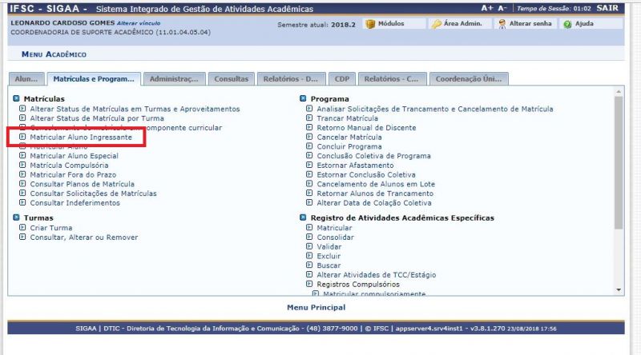
Task: Click icon beside Registro de Atividades Acadêmicas Específicas
Action: [x=304, y=217]
